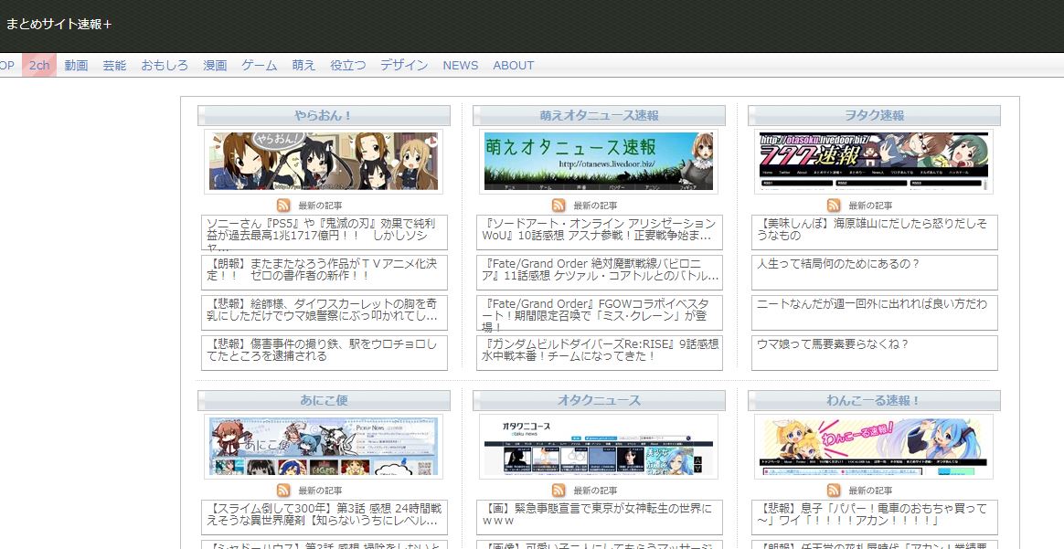Image resolution: width=1064 pixels, height=549 pixels.
Task: Open the 傷害事件の撮り鉄 article
Action: coord(325,354)
